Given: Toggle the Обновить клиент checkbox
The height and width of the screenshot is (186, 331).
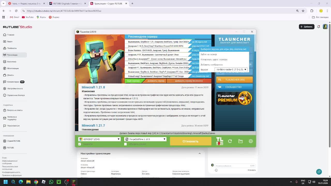Looking at the screenshot, I should click(125, 144).
